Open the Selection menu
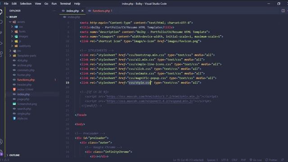The image size is (288, 162). [x=26, y=4]
